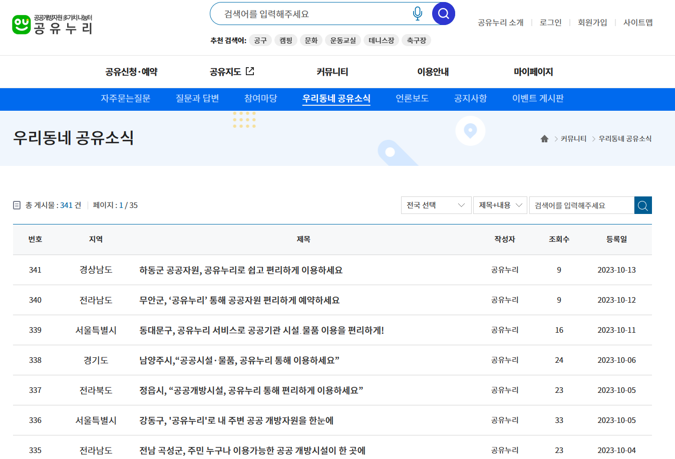Focus the board search input field

tap(582, 205)
